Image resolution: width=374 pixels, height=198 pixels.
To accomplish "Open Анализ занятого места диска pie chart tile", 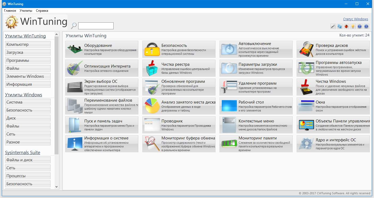I will tap(179, 106).
